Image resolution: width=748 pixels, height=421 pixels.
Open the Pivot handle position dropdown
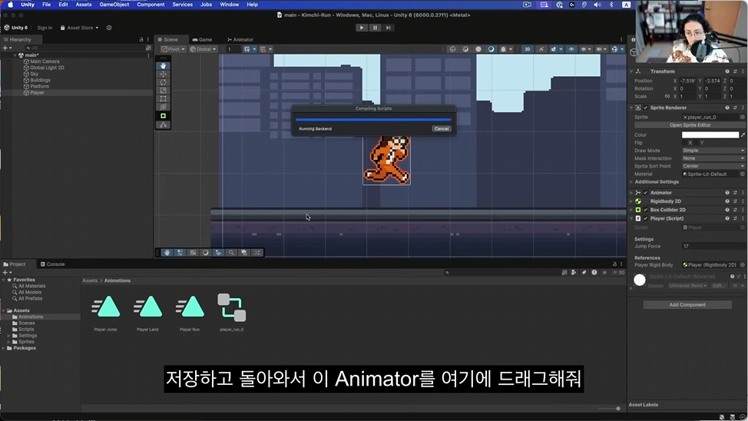[x=173, y=49]
